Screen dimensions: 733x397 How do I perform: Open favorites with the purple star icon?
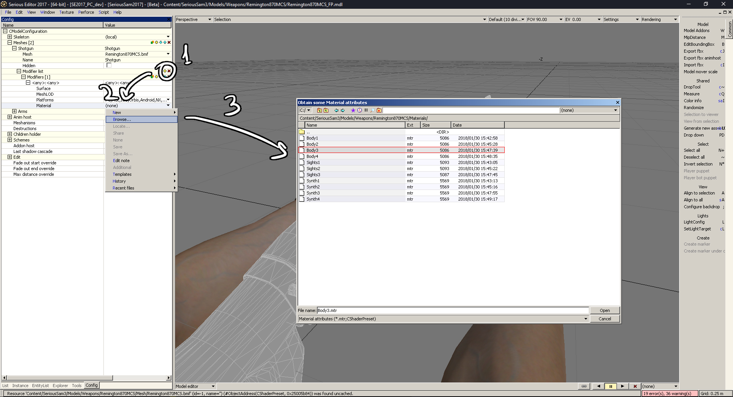click(x=353, y=110)
